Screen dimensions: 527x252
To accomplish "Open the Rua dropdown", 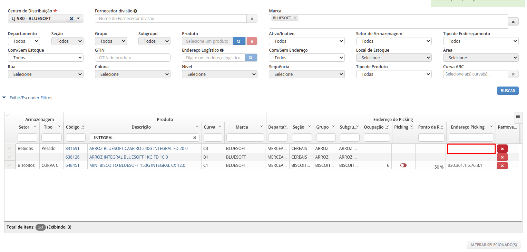I will coord(46,74).
